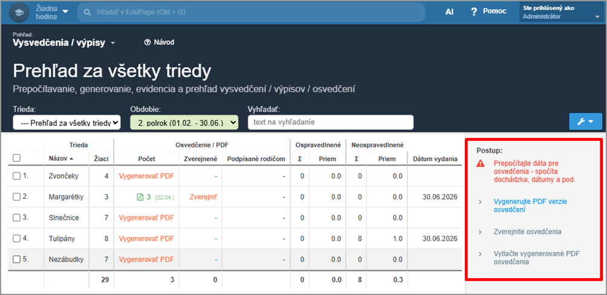Open the Návod guide icon
This screenshot has width=607, height=295.
147,42
